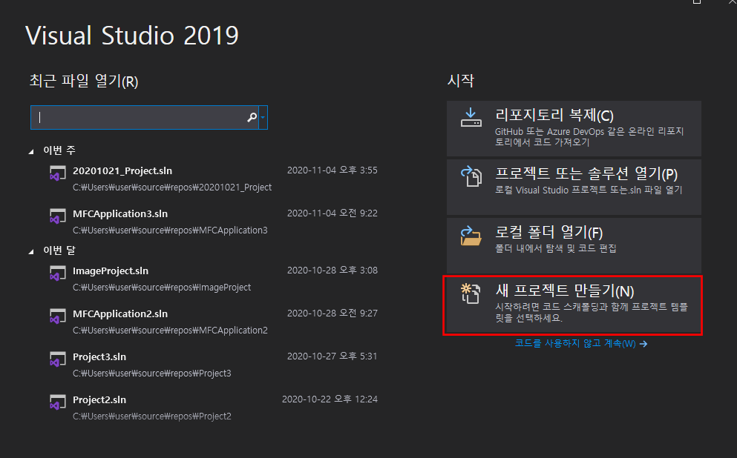Click timestamp 2020-10-28 오후 3:08
The width and height of the screenshot is (737, 458).
click(333, 271)
